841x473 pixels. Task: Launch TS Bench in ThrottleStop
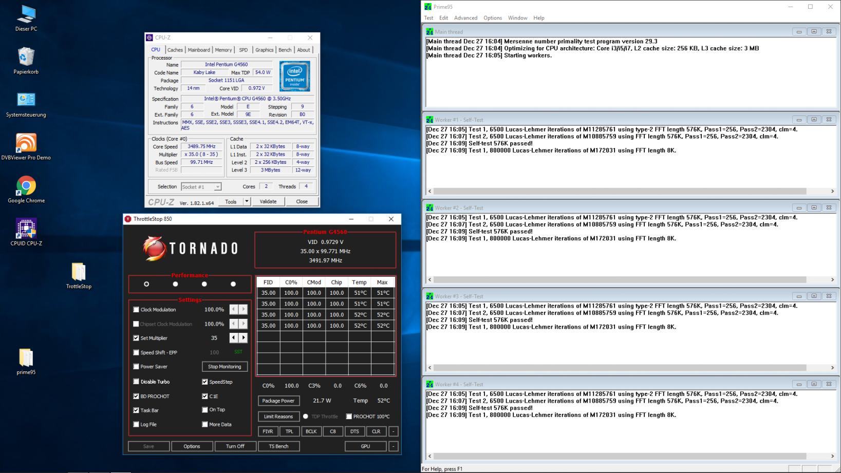[x=278, y=446]
